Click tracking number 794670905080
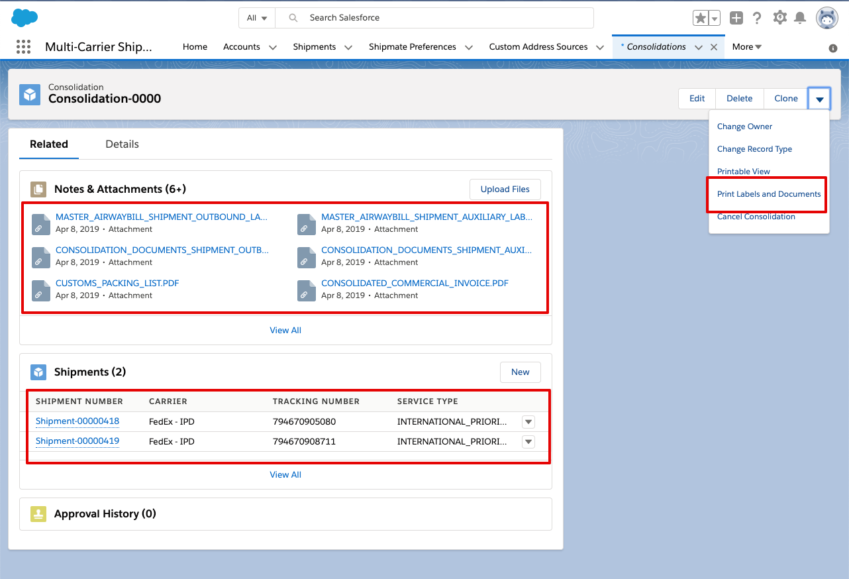 pyautogui.click(x=305, y=422)
